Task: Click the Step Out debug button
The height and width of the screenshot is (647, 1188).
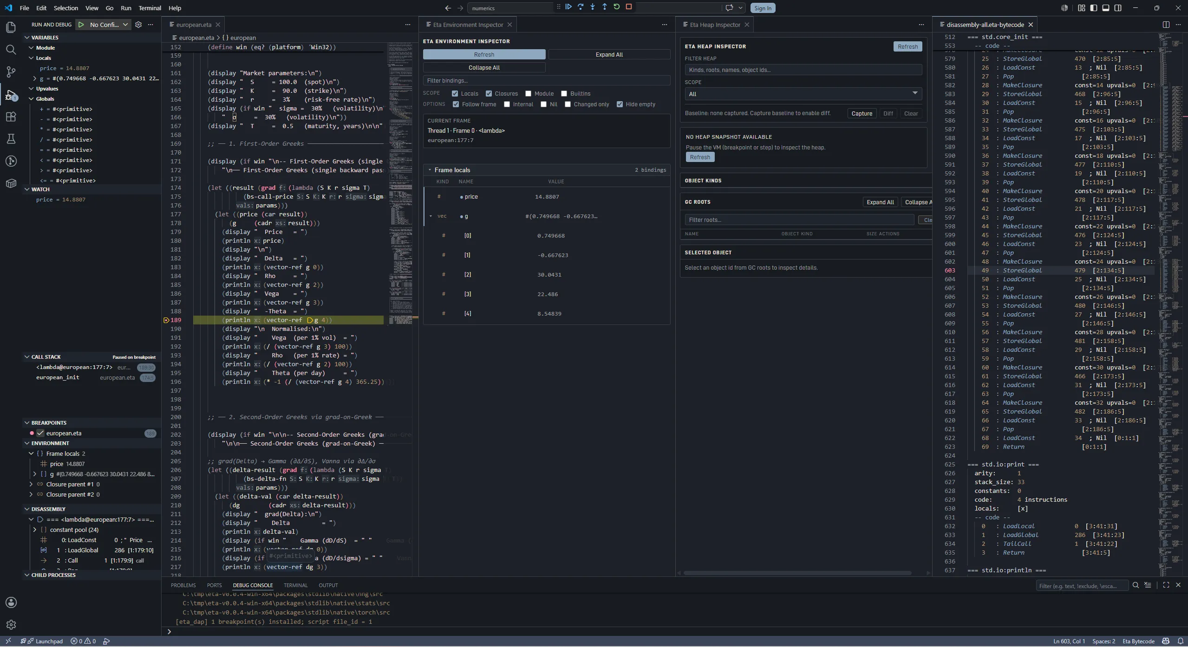Action: point(605,7)
